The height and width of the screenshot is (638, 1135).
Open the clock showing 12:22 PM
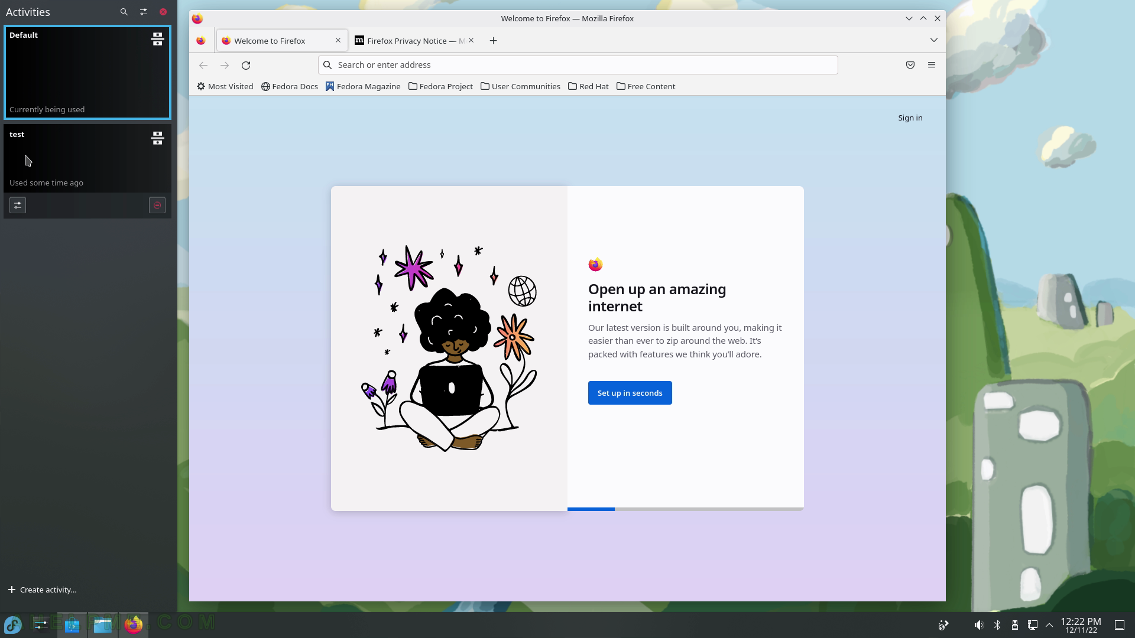(x=1081, y=625)
